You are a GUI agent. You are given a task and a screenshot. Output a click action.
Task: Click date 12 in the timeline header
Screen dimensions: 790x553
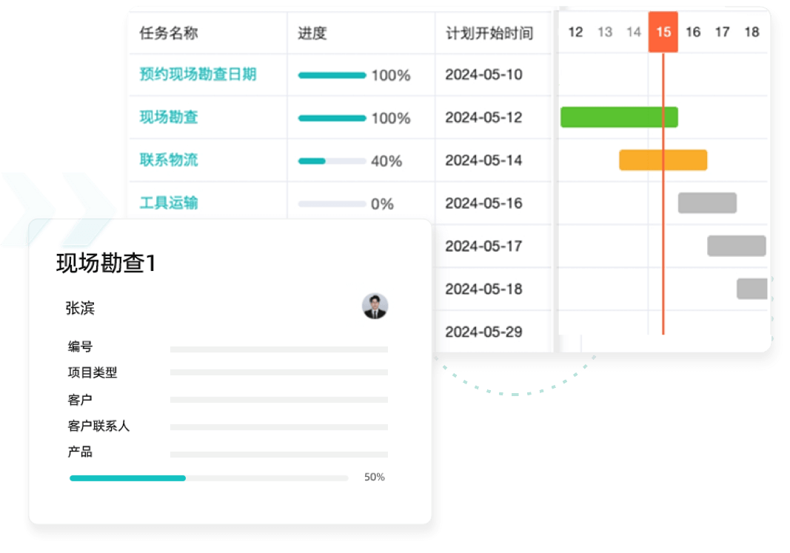(x=575, y=32)
